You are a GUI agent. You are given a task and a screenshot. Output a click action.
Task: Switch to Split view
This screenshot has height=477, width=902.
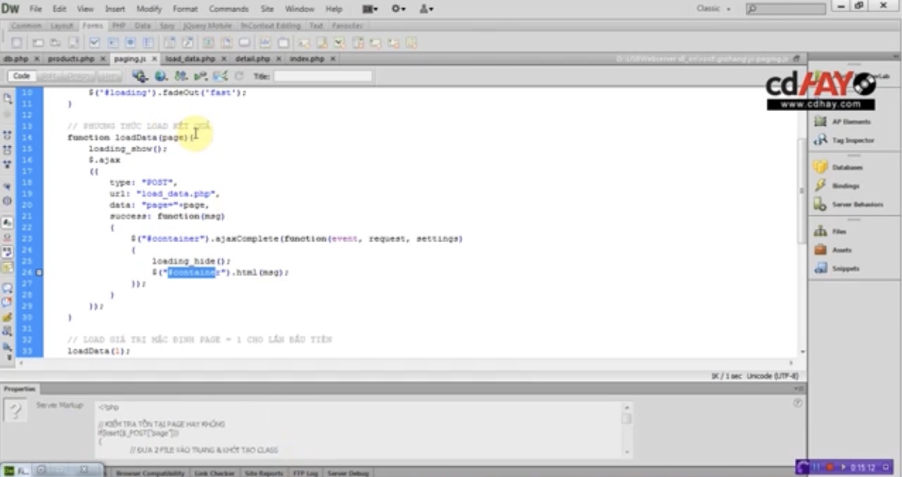pyautogui.click(x=49, y=76)
